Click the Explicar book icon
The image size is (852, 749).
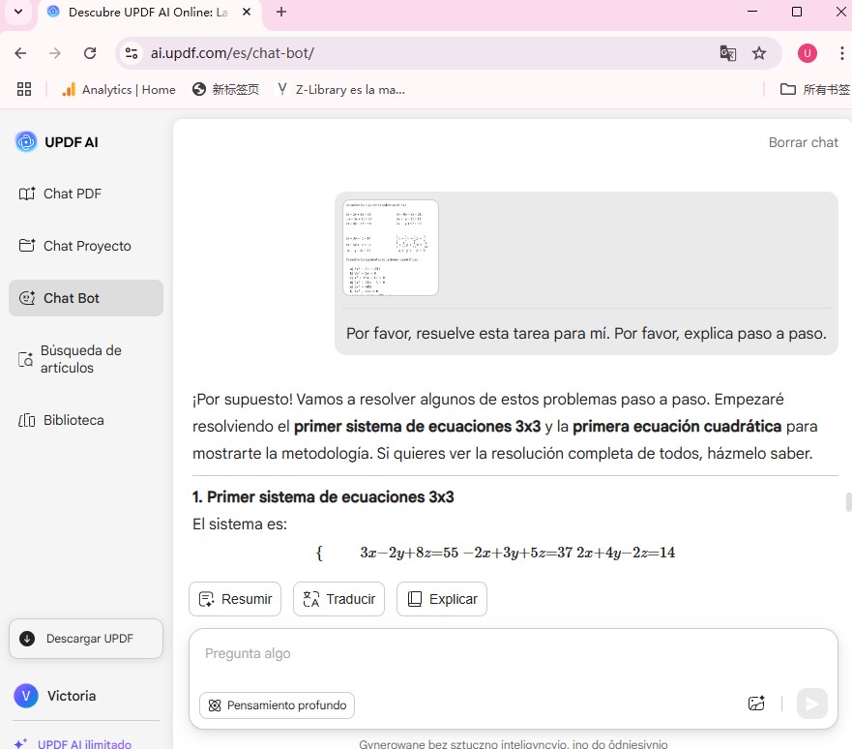pos(415,599)
